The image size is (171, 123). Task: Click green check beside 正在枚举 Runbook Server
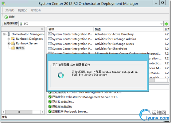tap(50, 111)
